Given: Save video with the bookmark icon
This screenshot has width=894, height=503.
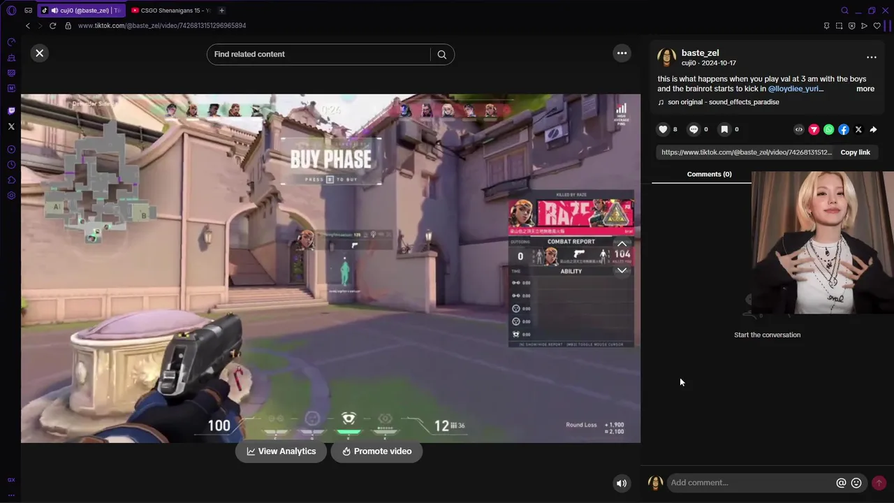Looking at the screenshot, I should pyautogui.click(x=724, y=129).
